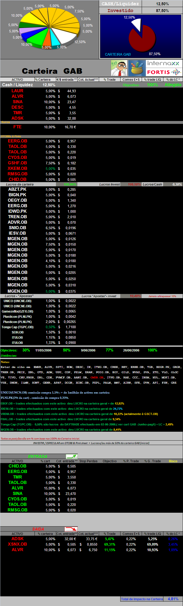Select the 26/06/2006 date
Viewport: 183px width, 606px height.
(131, 350)
